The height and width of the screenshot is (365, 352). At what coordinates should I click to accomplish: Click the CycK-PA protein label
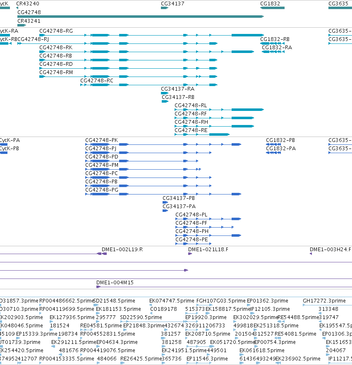[10, 140]
